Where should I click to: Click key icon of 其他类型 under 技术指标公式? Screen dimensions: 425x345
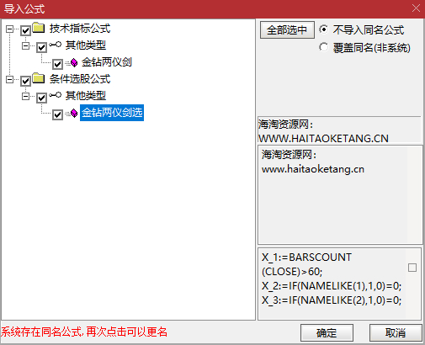[55, 45]
